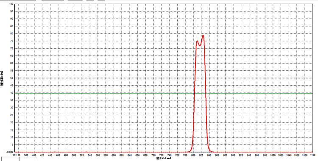The height and width of the screenshot is (161, 318).
Task: Select the second empty box below the chart
Action: coord(28,159)
